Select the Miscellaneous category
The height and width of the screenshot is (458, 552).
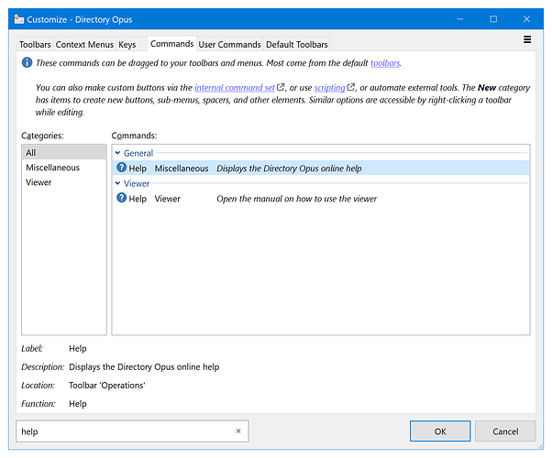(x=52, y=168)
